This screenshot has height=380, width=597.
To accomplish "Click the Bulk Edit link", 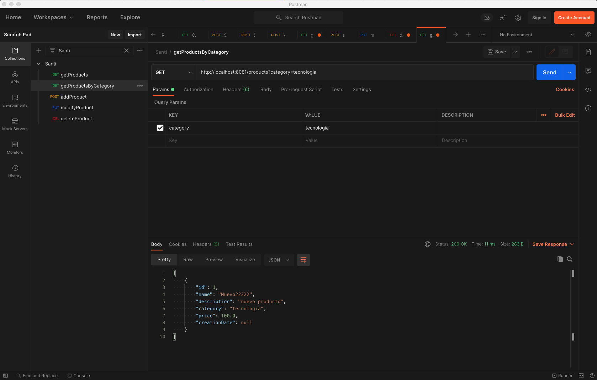I will (565, 115).
